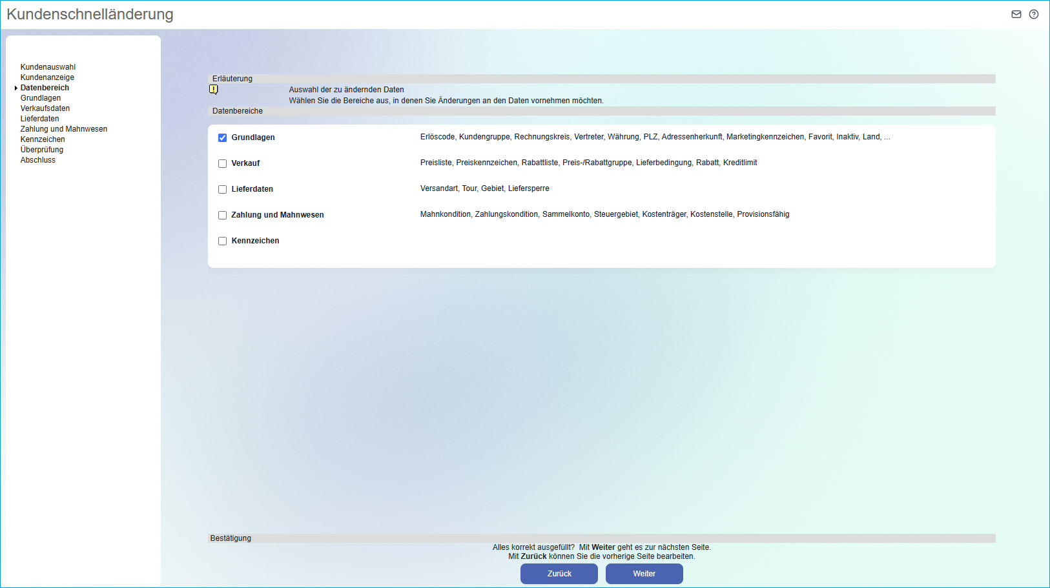Image resolution: width=1050 pixels, height=588 pixels.
Task: Go to Kundenauswahl step in sidebar
Action: 48,67
